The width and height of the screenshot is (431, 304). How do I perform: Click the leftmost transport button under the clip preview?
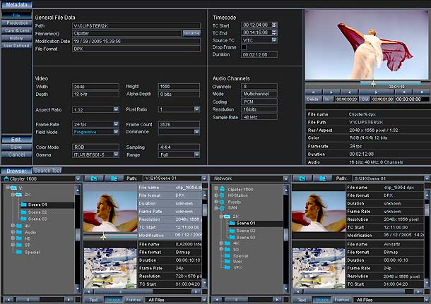click(313, 92)
